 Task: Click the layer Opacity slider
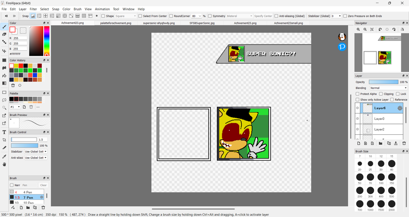[384, 82]
